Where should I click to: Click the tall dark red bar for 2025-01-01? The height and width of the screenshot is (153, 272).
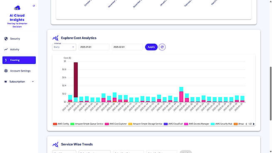(76, 80)
